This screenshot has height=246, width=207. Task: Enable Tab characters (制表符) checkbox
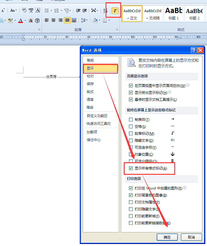point(131,120)
